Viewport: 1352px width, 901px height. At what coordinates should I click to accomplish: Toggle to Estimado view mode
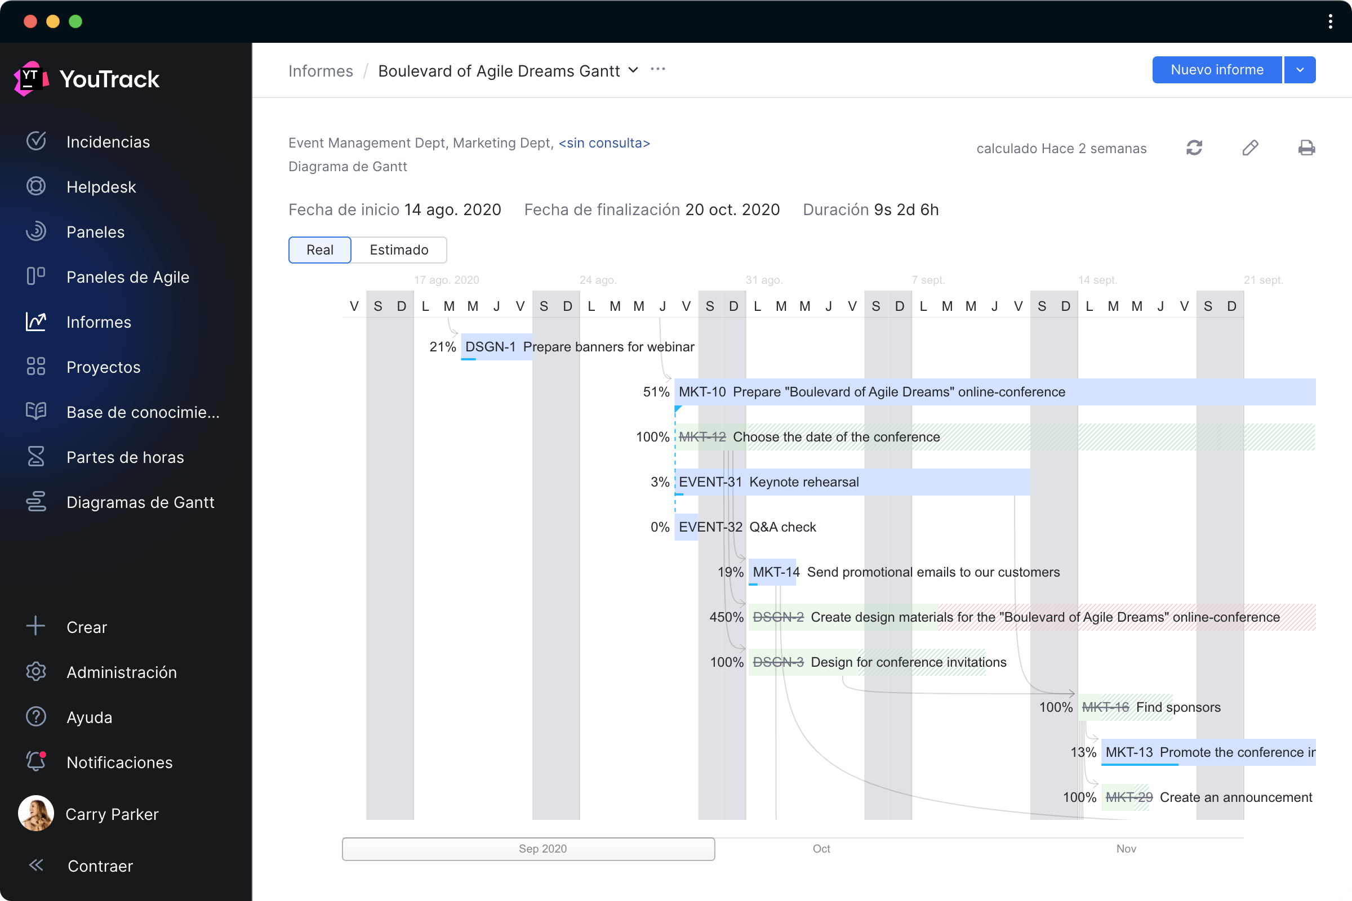coord(398,249)
